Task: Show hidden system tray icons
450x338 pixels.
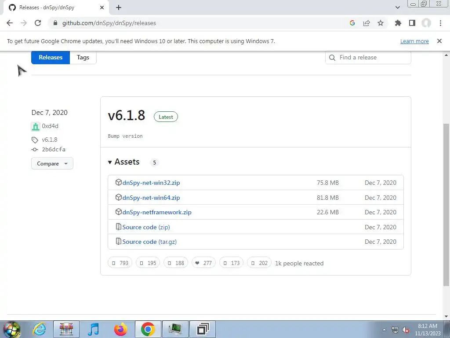Action: pyautogui.click(x=384, y=330)
